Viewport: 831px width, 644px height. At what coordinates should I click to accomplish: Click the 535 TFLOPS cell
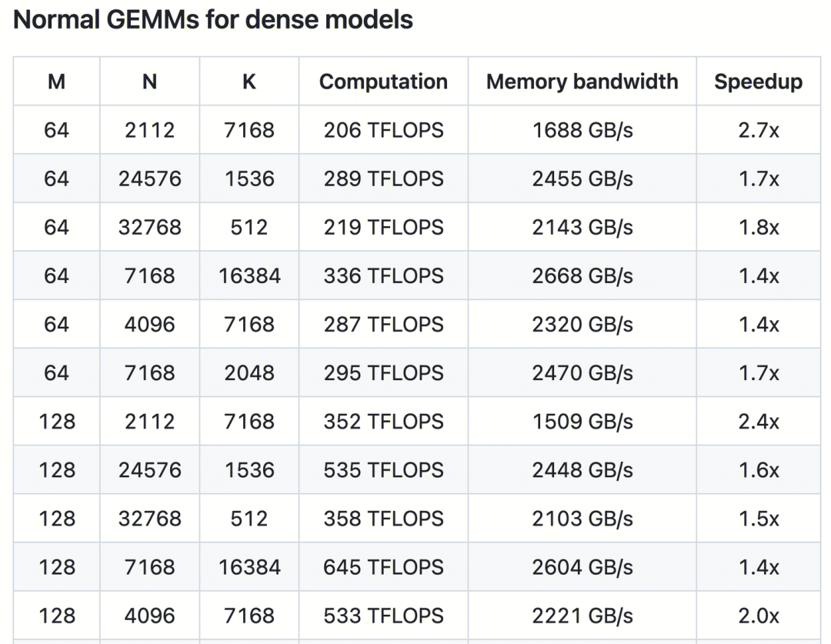[383, 469]
